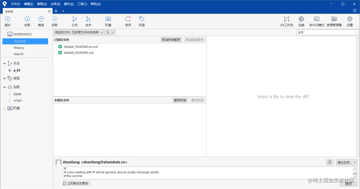Open the 仓库(R) menu

click(x=55, y=4)
